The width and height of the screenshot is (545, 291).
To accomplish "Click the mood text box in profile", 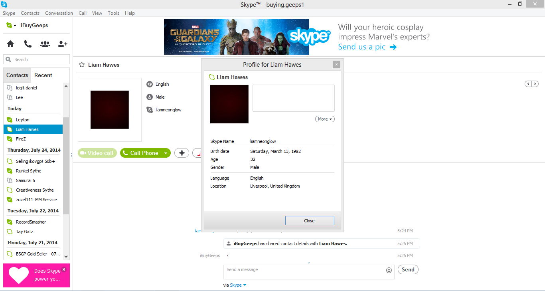I will (x=294, y=98).
